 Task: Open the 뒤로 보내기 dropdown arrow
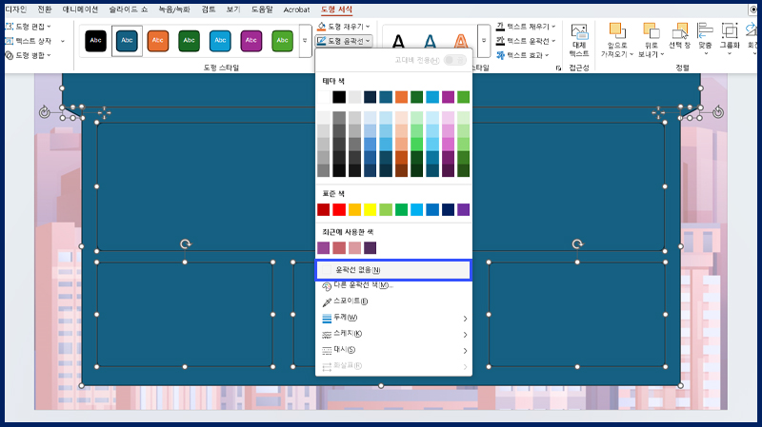click(662, 54)
